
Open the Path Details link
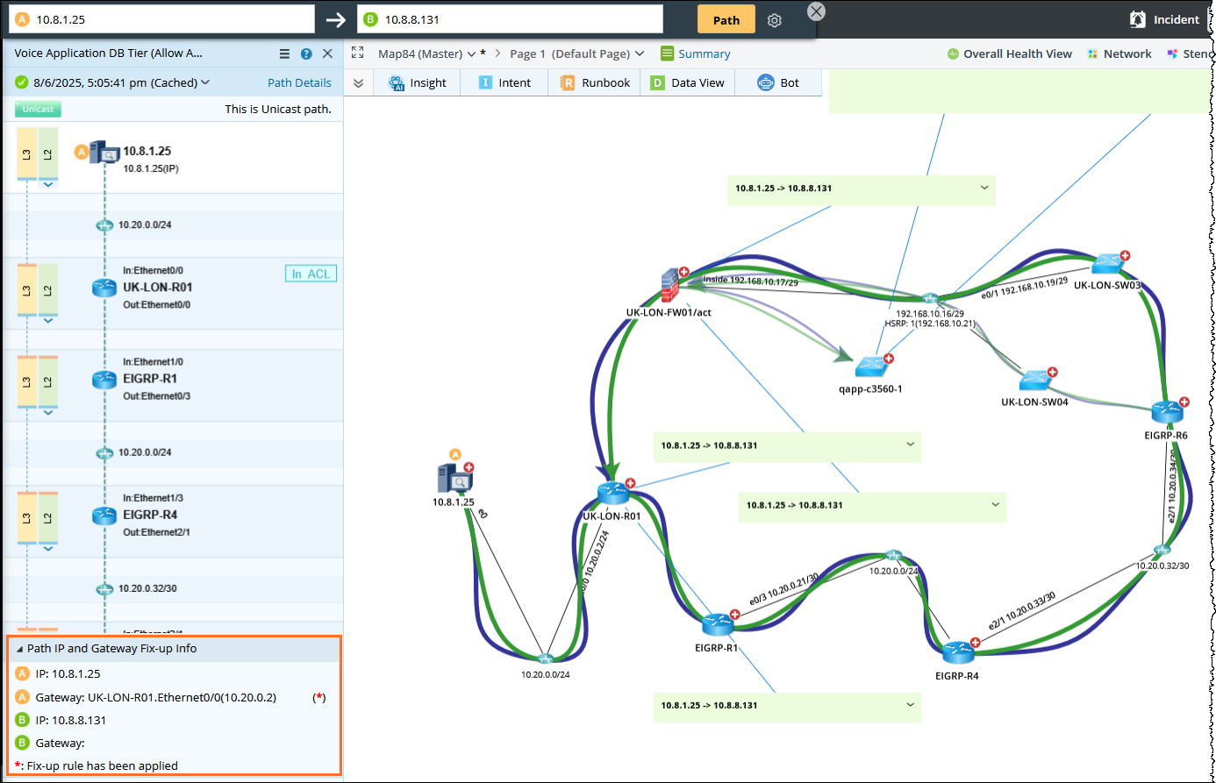click(299, 82)
